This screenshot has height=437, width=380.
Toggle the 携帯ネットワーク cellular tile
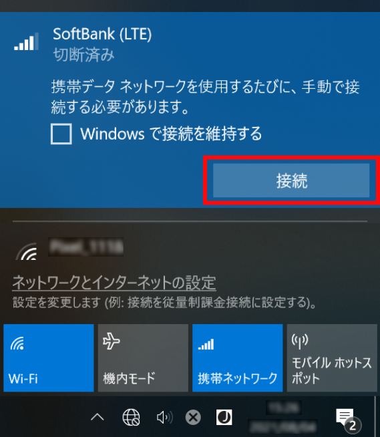(237, 358)
